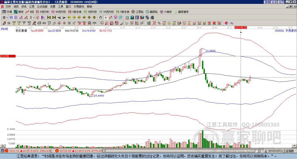Open 赢家服务 services

(x=182, y=12)
